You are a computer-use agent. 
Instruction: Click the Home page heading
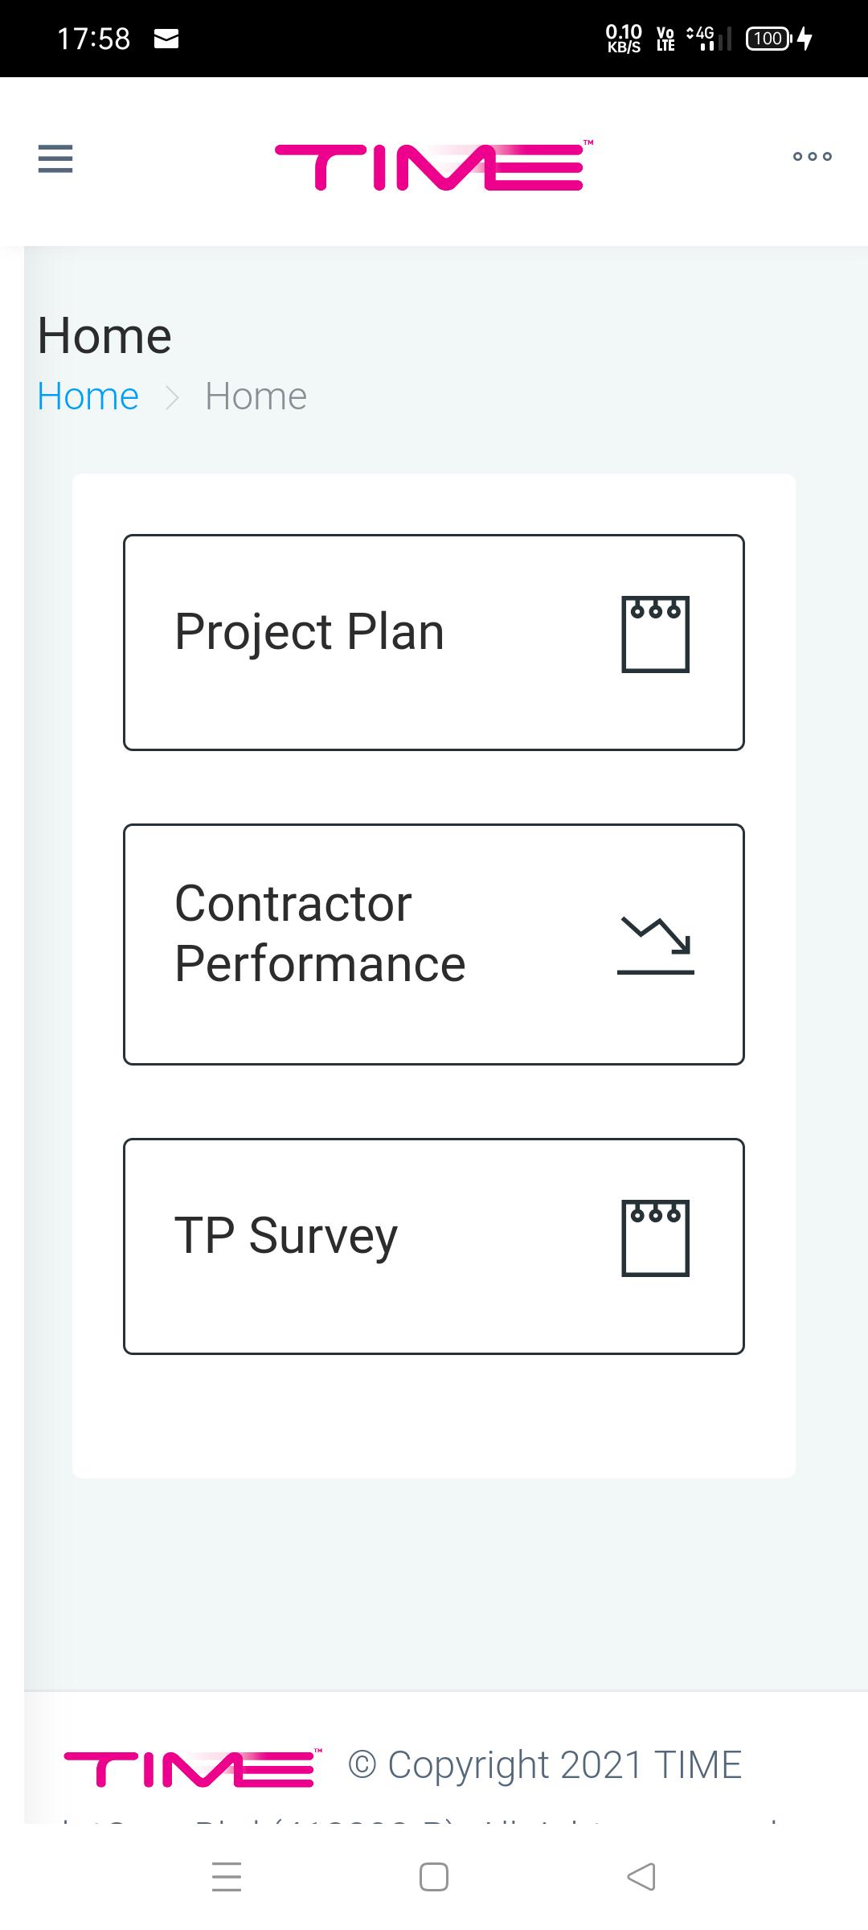click(x=104, y=335)
